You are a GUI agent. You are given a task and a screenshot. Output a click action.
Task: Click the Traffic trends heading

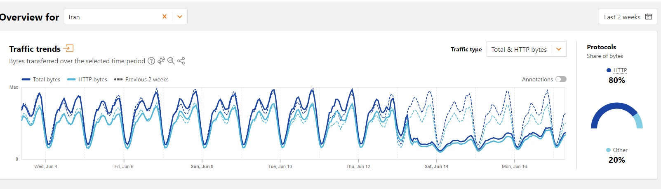point(35,49)
